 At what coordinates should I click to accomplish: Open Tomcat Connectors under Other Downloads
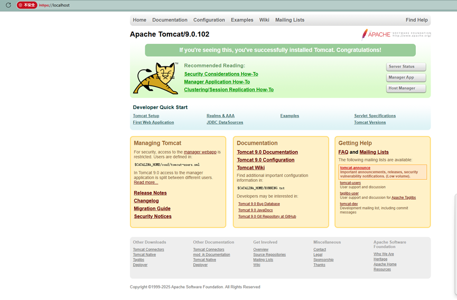click(x=148, y=250)
